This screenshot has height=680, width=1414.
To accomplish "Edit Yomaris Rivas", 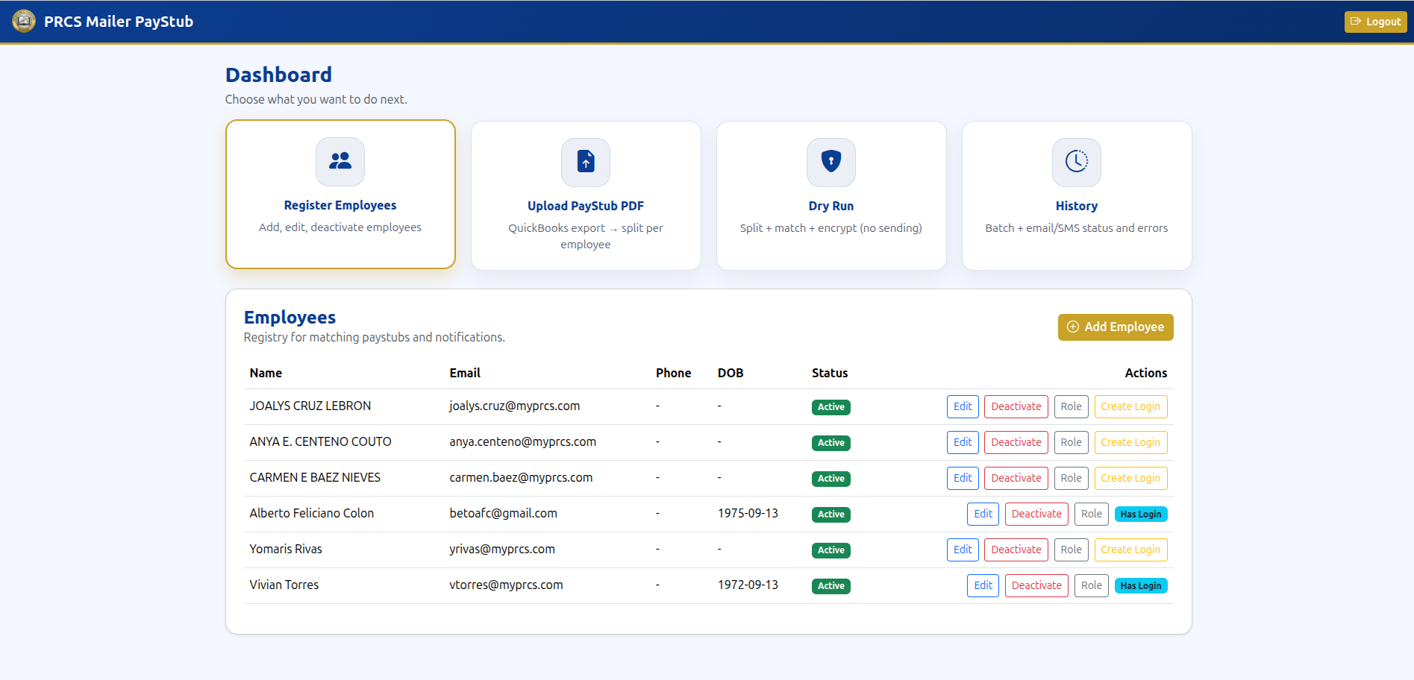I will pyautogui.click(x=963, y=550).
